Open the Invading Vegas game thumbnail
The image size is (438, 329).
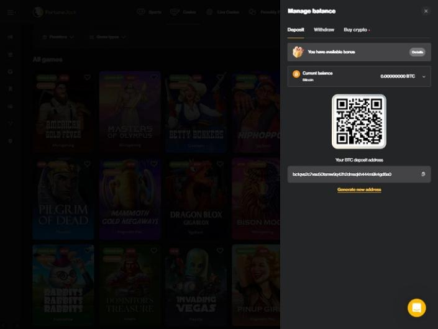[196, 285]
